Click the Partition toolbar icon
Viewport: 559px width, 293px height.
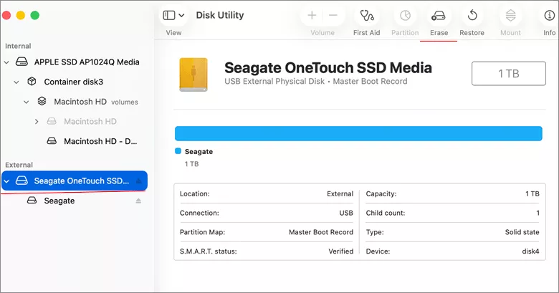tap(405, 15)
